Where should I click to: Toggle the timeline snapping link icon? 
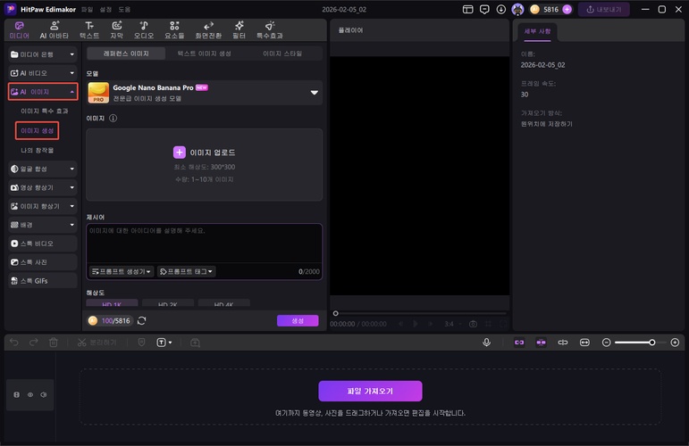point(519,342)
